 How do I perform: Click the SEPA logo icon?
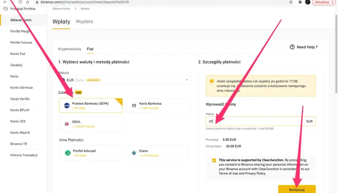pyautogui.click(x=67, y=105)
